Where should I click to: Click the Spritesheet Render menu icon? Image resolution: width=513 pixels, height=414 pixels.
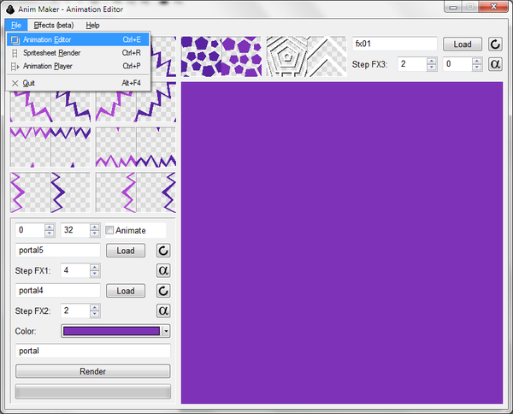pyautogui.click(x=15, y=53)
